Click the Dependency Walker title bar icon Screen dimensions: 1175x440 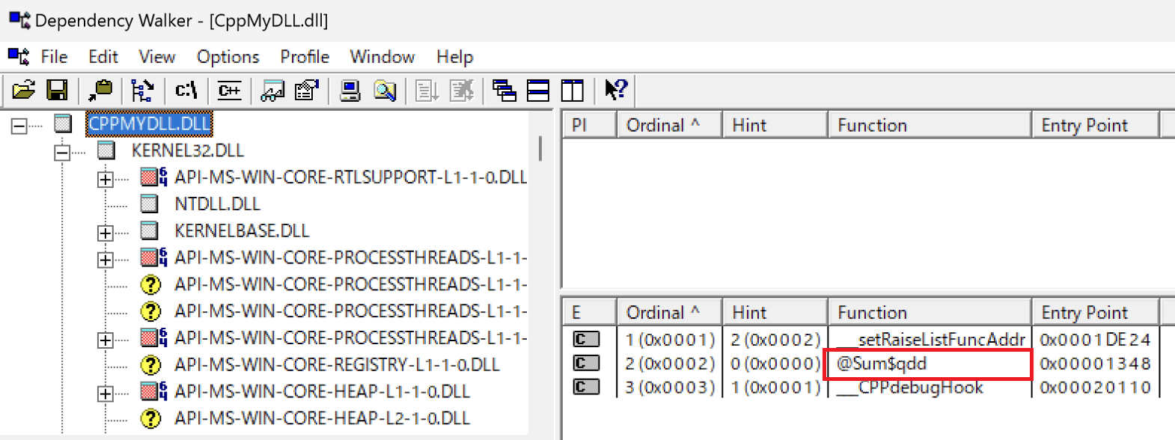click(x=19, y=20)
